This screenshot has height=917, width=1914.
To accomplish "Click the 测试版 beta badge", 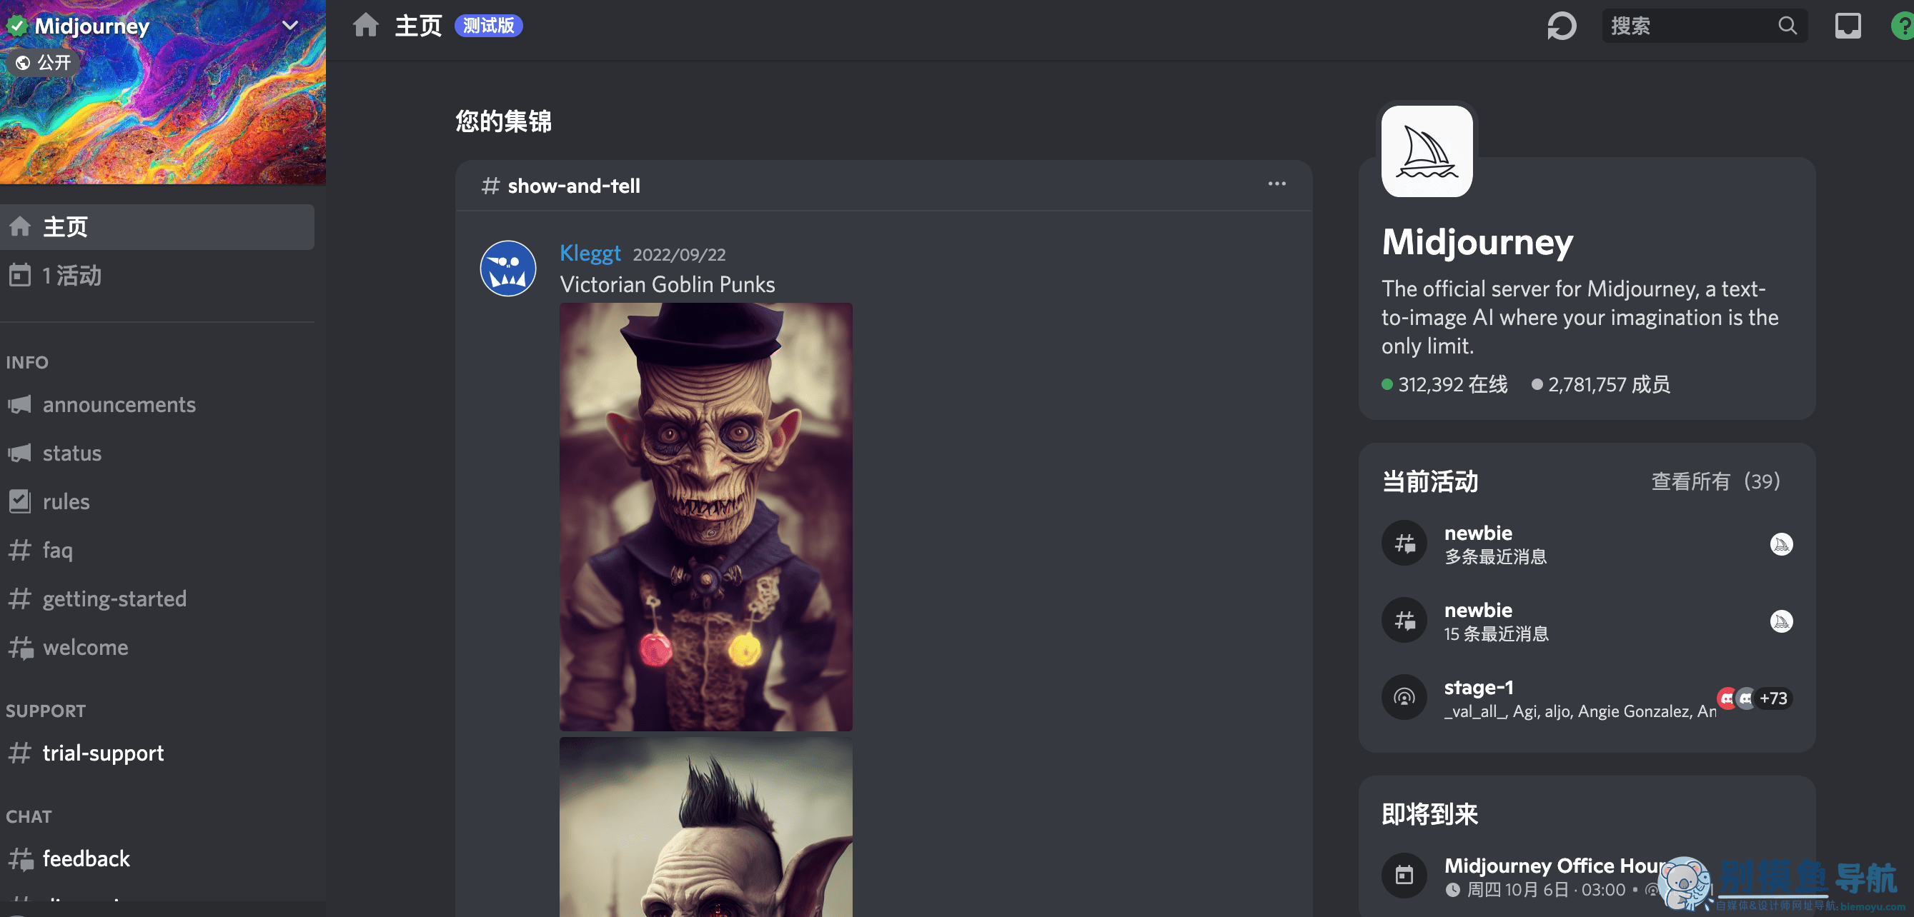I will click(488, 25).
